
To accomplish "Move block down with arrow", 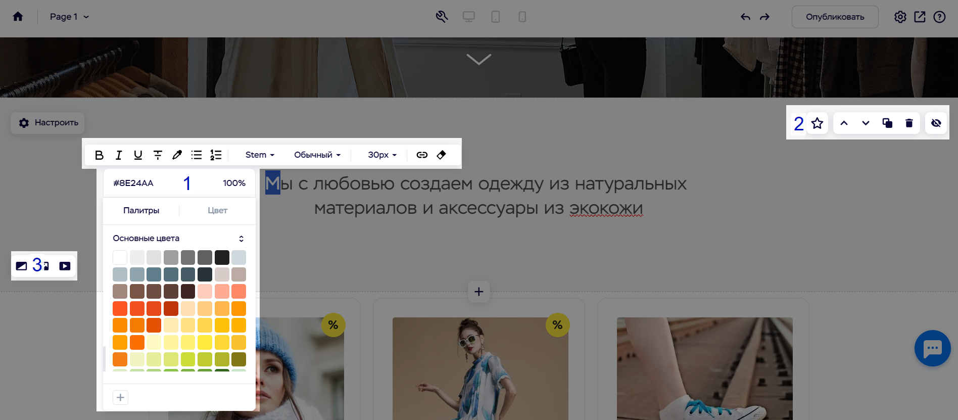I will (x=866, y=123).
